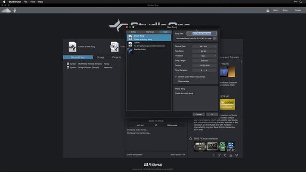Open Lydian - MORNING Waters recent file
This screenshot has height=172, width=306.
pos(86,64)
